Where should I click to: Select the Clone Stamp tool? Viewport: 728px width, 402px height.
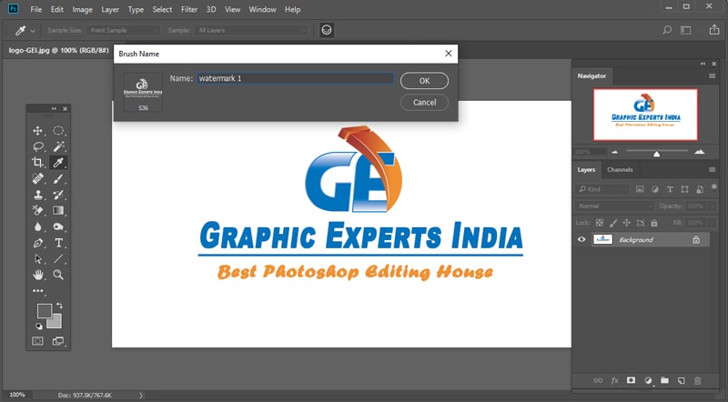pos(37,195)
